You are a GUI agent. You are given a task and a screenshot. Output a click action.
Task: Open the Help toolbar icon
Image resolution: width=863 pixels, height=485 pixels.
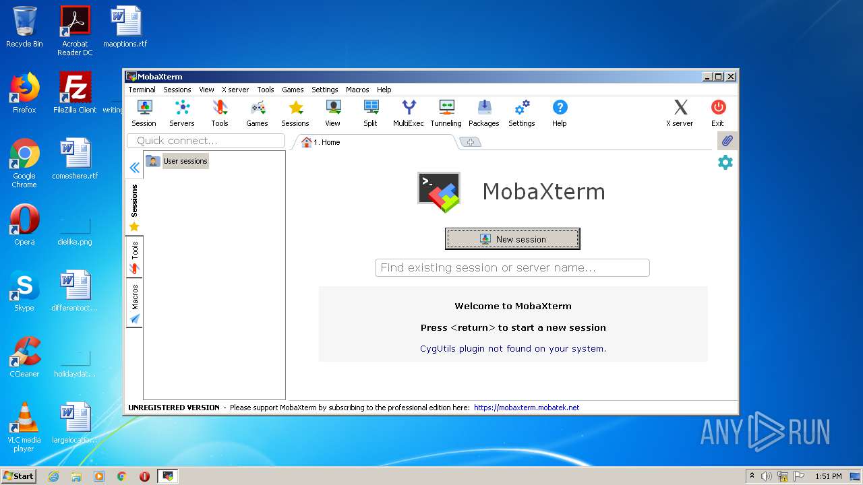pos(560,113)
